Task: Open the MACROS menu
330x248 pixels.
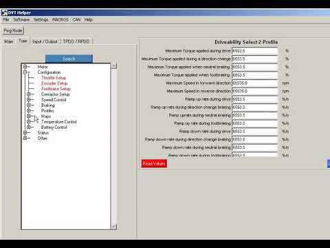Action: tap(60, 20)
